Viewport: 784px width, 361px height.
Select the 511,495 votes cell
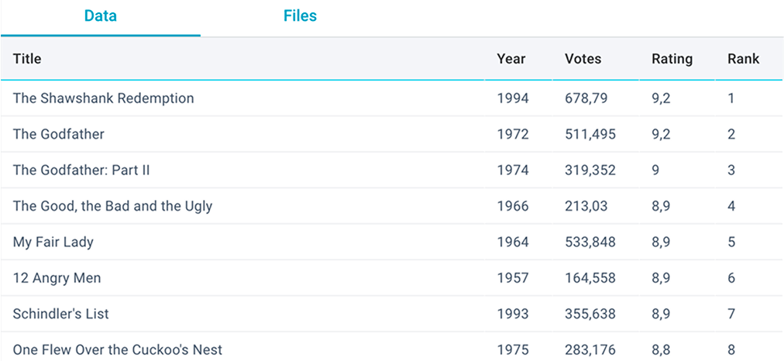[x=590, y=134]
